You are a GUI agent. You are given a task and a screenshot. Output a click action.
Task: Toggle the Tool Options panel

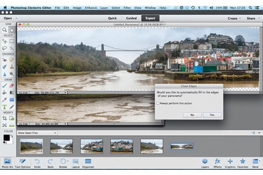(x=23, y=162)
